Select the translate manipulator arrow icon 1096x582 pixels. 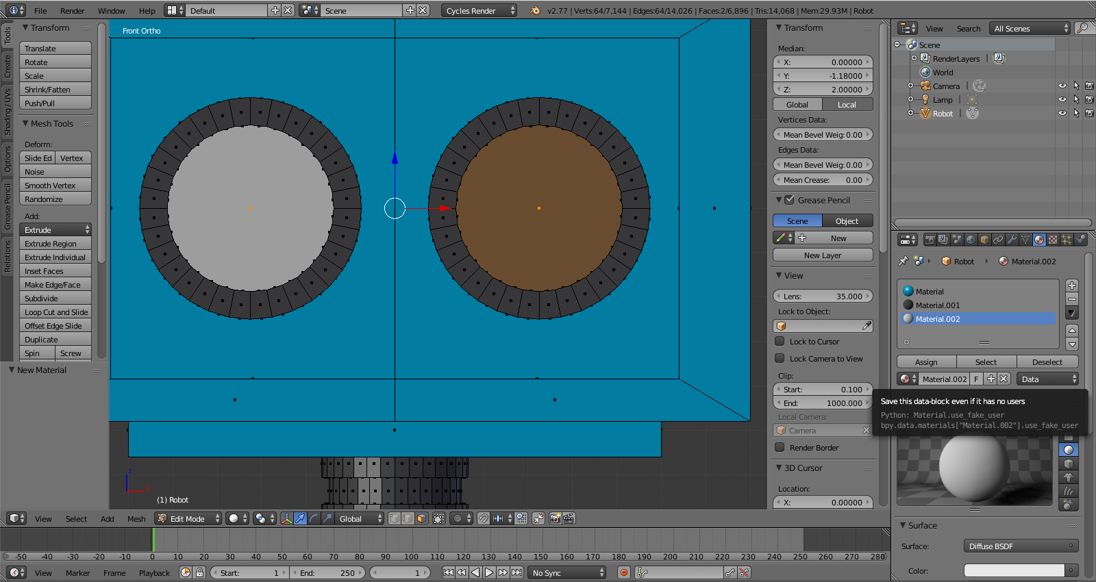point(301,518)
